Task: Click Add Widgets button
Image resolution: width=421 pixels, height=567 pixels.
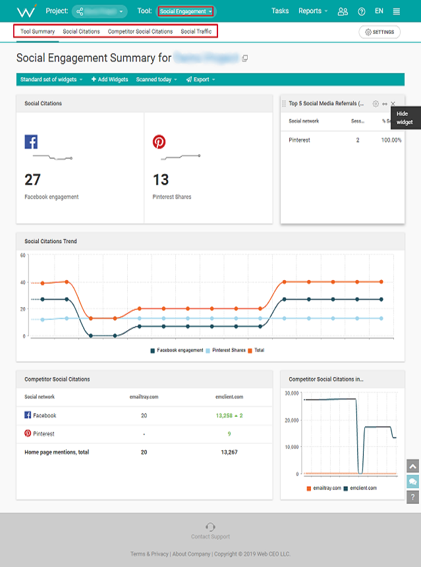Action: click(109, 80)
